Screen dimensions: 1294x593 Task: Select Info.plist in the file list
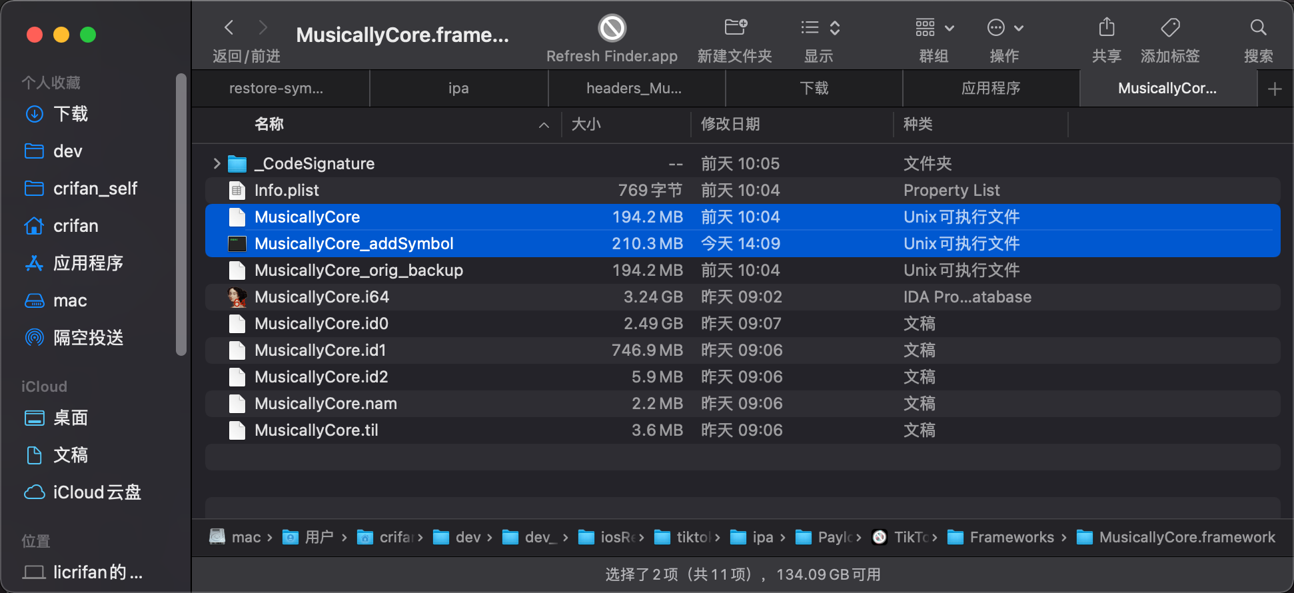point(287,191)
